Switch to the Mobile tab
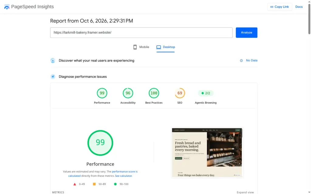Viewport: 311px width, 194px height. (x=141, y=47)
